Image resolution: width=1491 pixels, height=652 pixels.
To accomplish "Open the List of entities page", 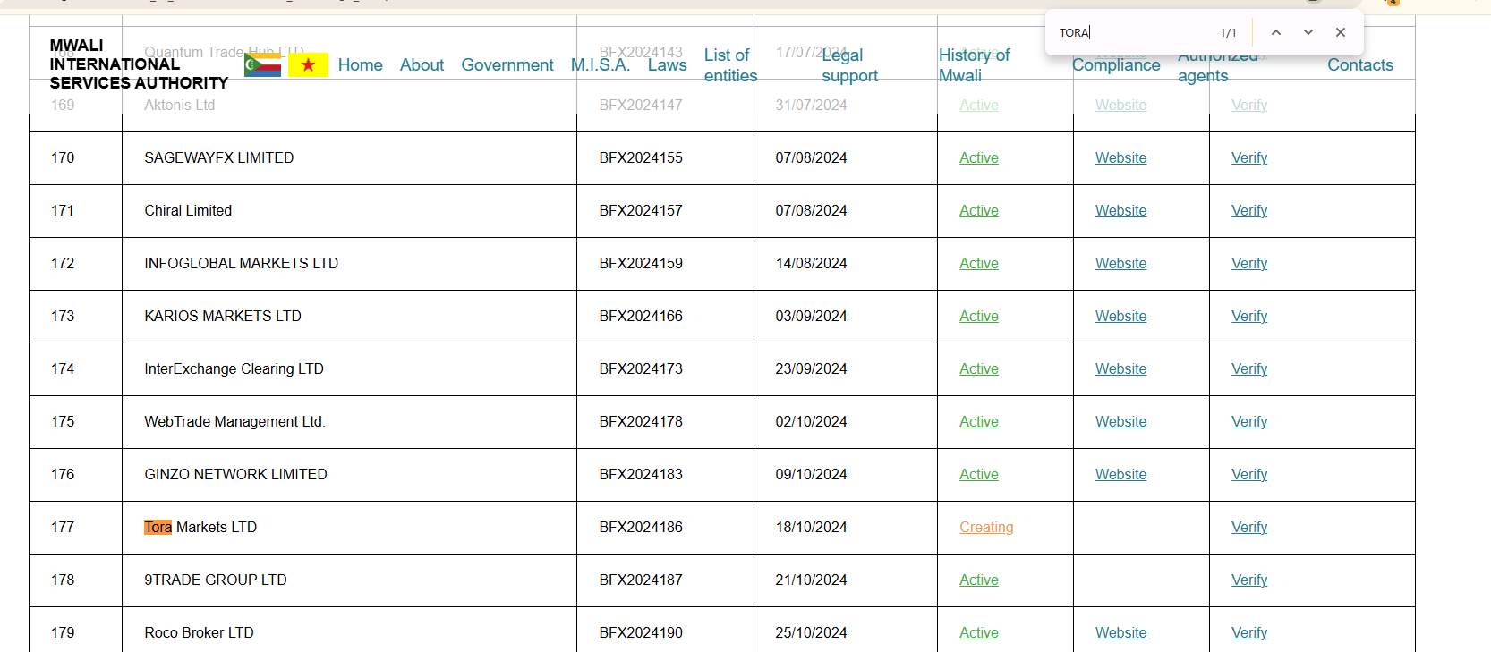I will click(730, 65).
